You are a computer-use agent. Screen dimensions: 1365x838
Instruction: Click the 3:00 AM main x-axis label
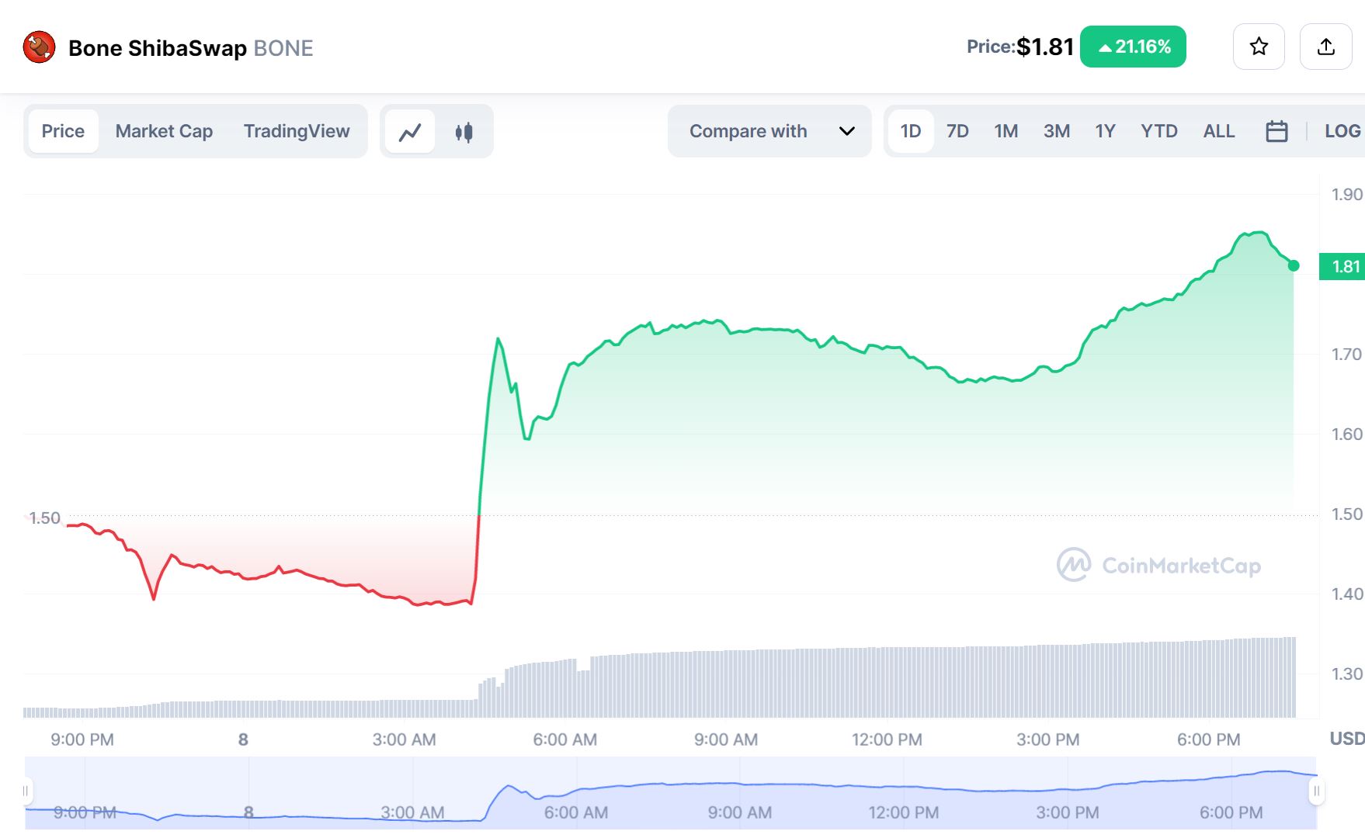coord(404,739)
